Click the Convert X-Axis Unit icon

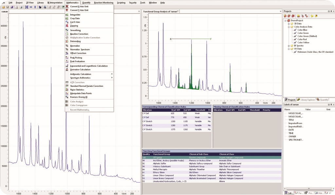(x=67, y=7)
